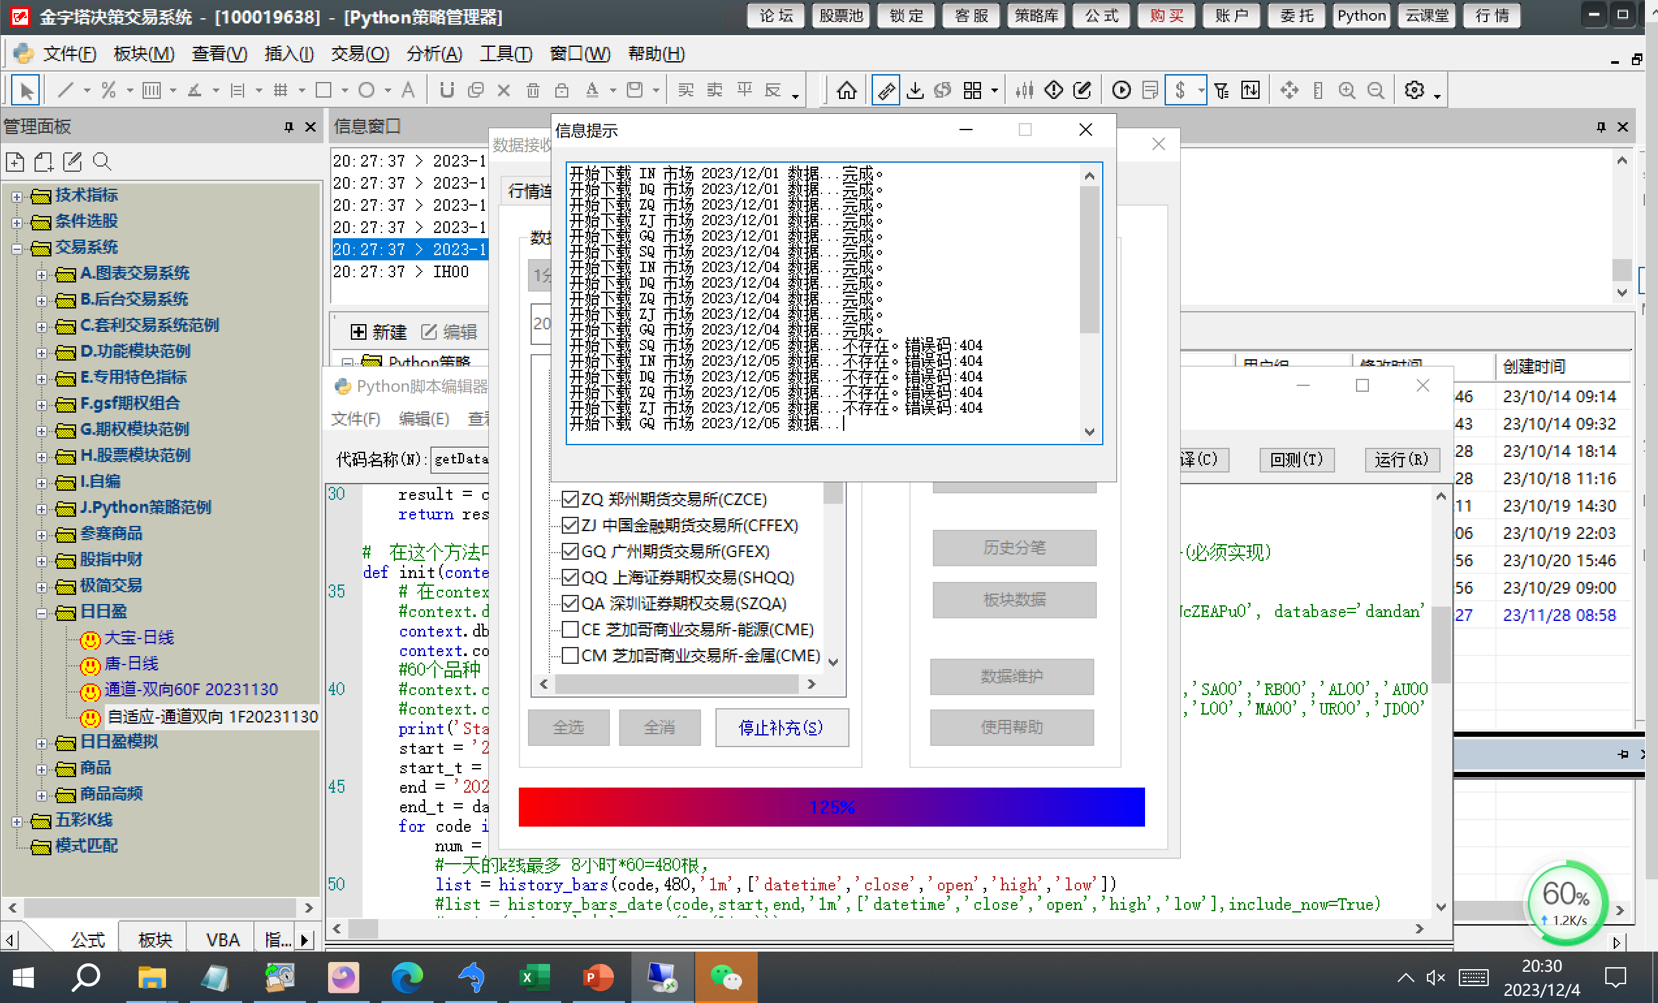Go to home screen via house icon

[x=846, y=90]
